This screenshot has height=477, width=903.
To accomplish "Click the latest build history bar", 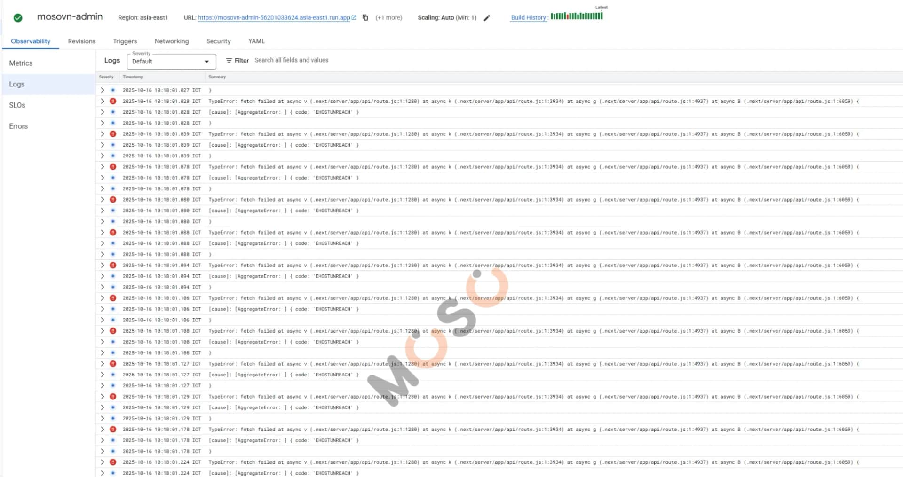I will pos(602,16).
